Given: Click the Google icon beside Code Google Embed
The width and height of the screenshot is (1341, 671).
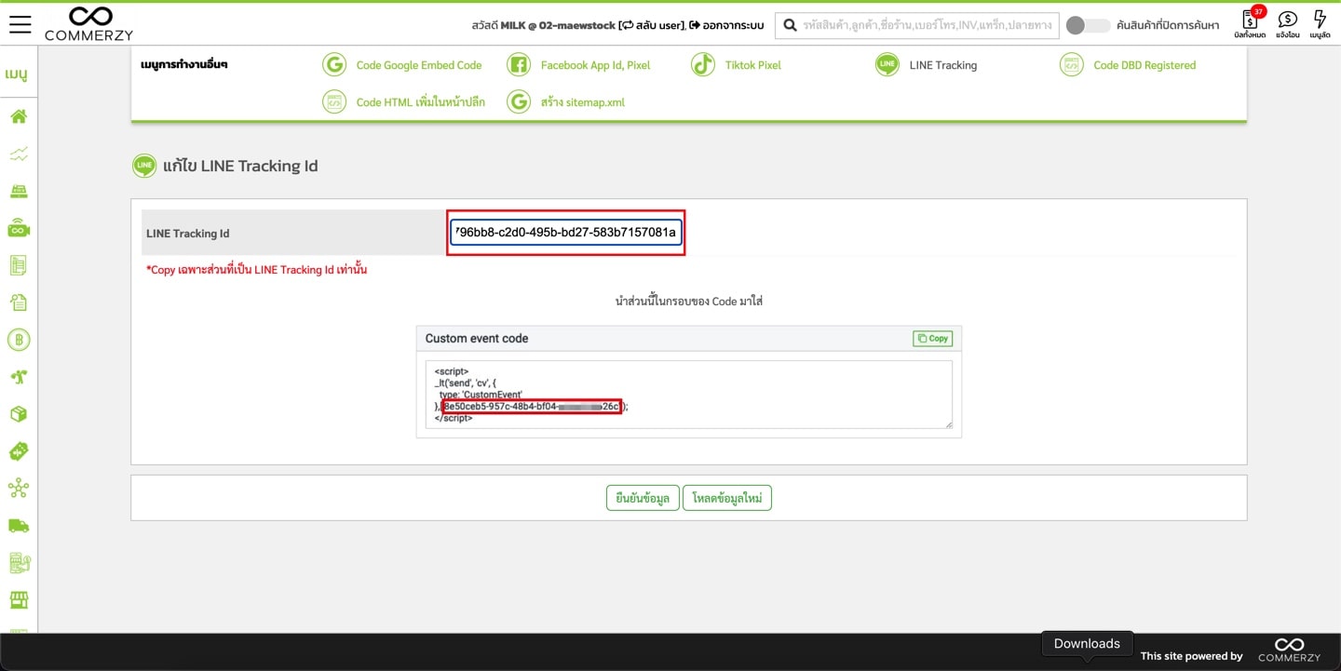Looking at the screenshot, I should point(334,65).
